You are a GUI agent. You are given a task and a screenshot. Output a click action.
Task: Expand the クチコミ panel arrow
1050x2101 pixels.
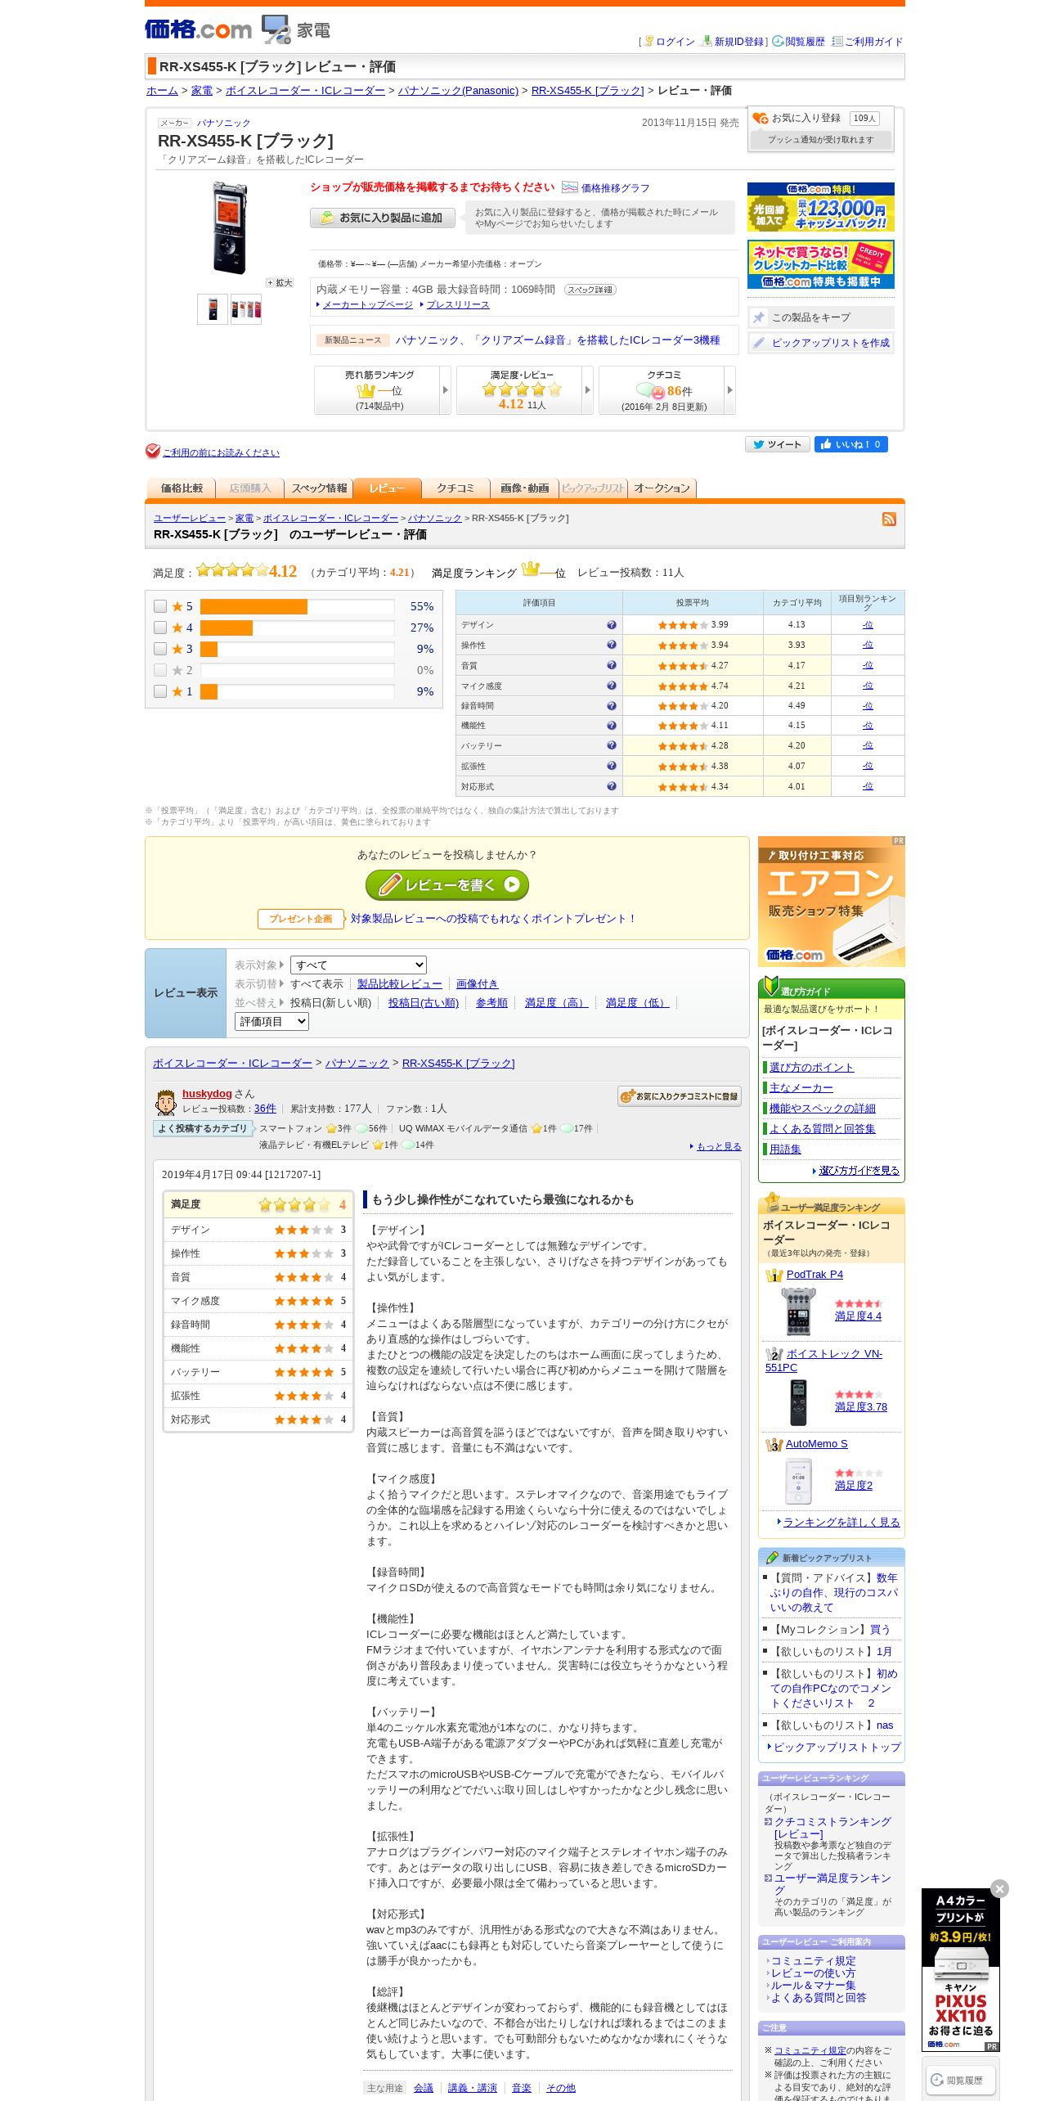point(730,390)
